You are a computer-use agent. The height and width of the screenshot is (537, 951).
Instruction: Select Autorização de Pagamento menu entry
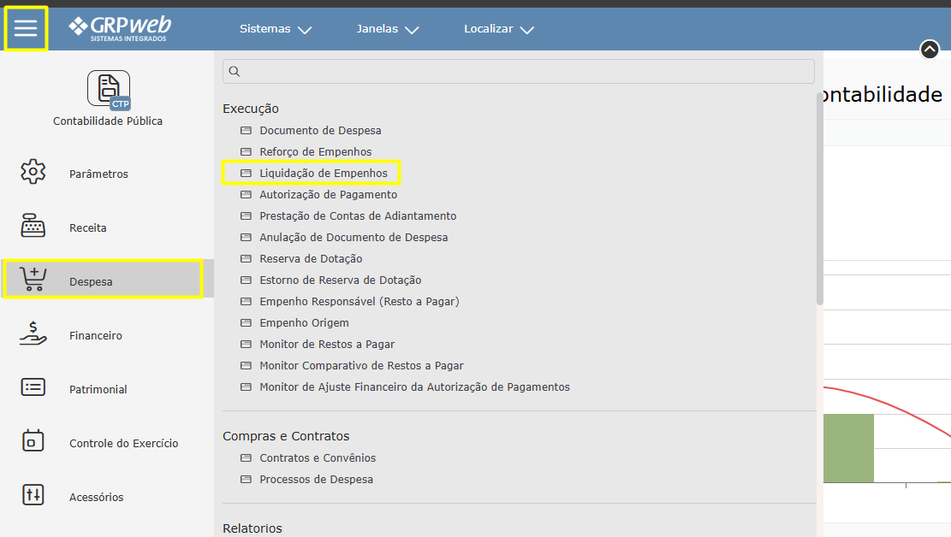click(328, 195)
